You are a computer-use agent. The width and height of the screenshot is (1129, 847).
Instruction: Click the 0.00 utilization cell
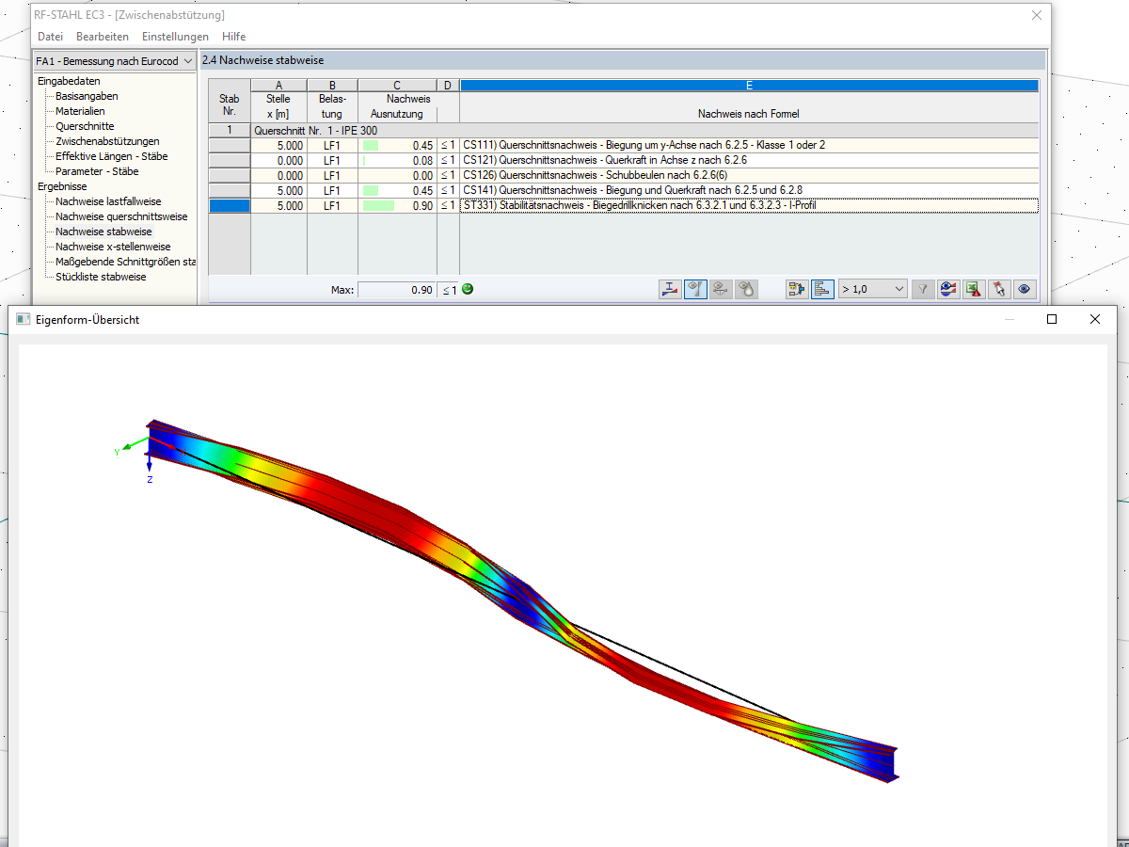pyautogui.click(x=397, y=175)
